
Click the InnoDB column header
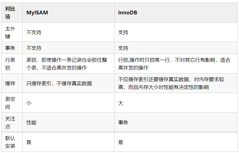(127, 13)
